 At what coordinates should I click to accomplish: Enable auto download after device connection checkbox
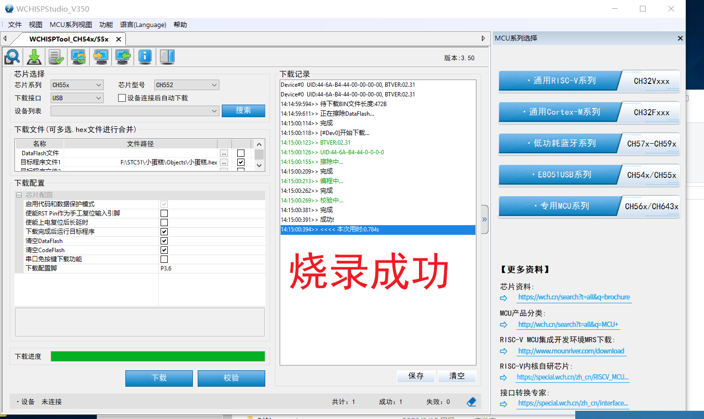coord(122,98)
